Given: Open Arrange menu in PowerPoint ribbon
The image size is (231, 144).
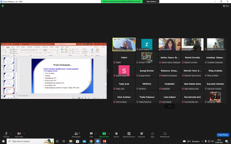Looking at the screenshot, I should (66, 50).
